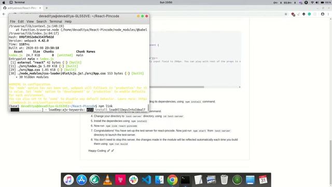The image size is (332, 187).
Task: Click the 'npm link' command in terminal prompt
Action: click(x=105, y=106)
